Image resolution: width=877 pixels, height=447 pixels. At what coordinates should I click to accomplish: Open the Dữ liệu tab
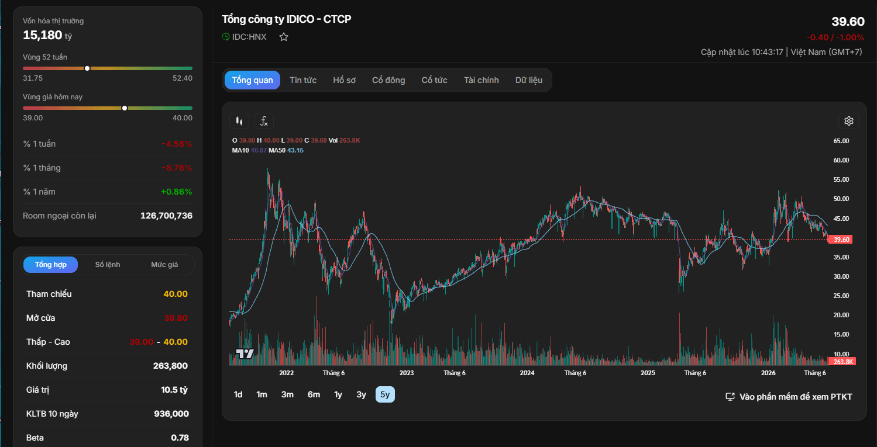[529, 80]
